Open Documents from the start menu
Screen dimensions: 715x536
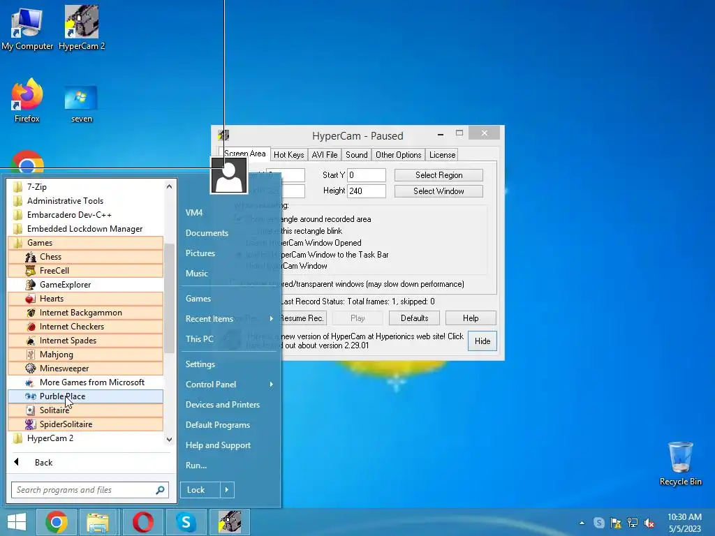(207, 233)
